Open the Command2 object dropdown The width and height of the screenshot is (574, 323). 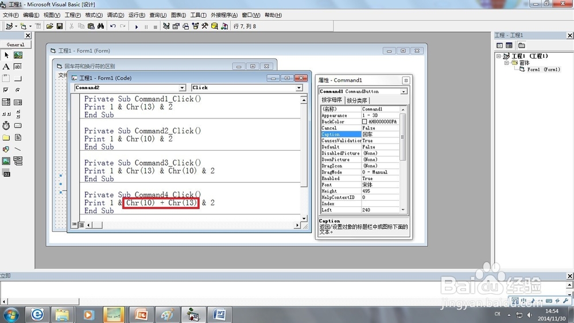click(x=183, y=87)
